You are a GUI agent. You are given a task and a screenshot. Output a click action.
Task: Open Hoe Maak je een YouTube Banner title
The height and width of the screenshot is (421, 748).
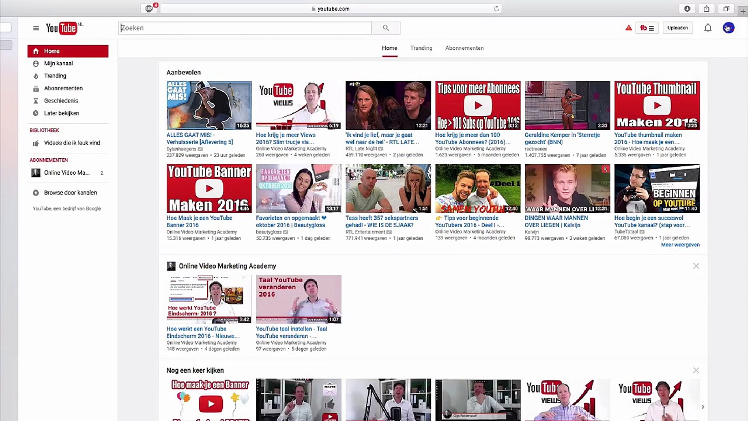click(199, 221)
